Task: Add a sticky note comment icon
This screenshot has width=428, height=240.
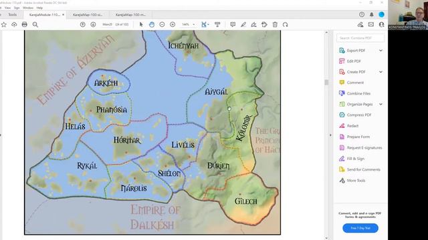Action: (x=233, y=25)
